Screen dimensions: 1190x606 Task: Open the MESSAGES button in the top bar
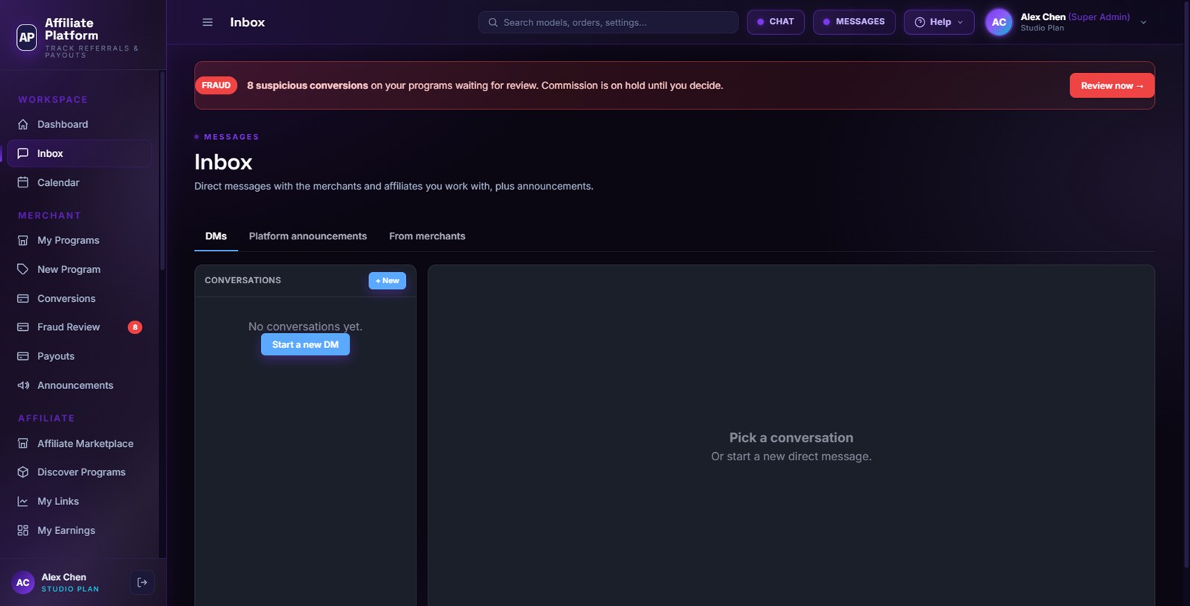coord(854,22)
